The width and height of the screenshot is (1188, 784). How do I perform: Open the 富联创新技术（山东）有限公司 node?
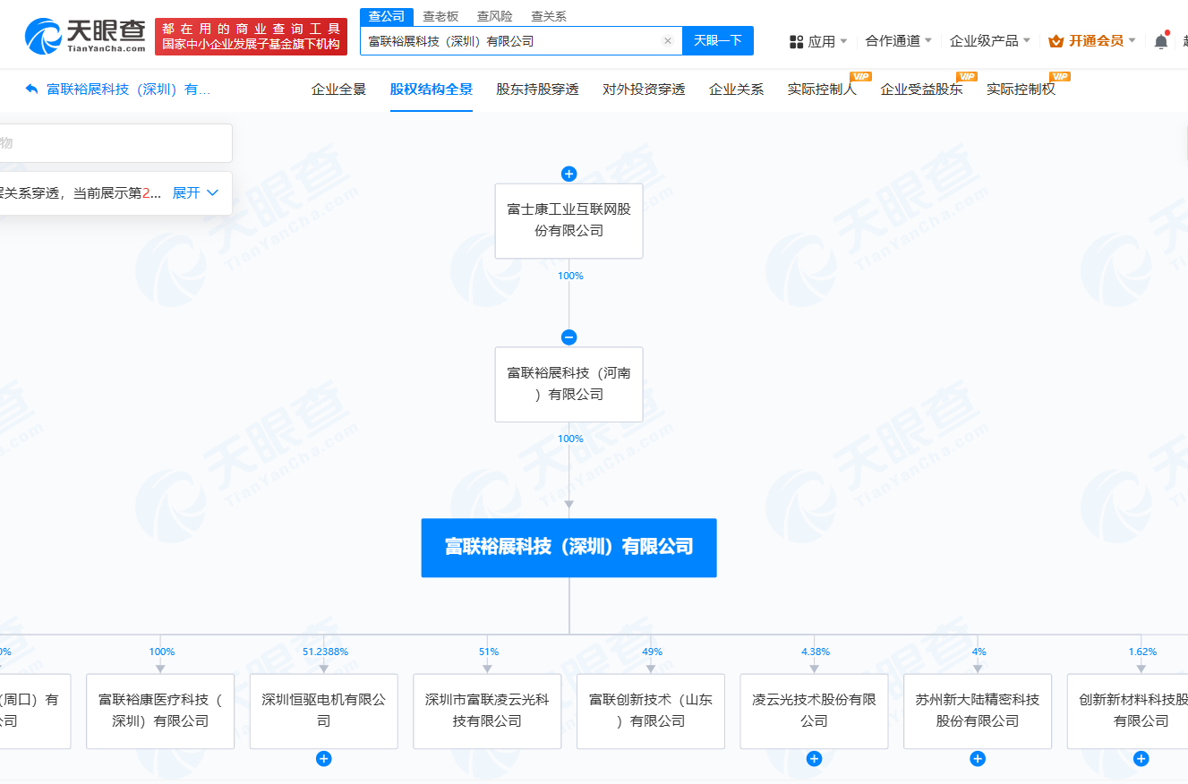click(x=651, y=712)
